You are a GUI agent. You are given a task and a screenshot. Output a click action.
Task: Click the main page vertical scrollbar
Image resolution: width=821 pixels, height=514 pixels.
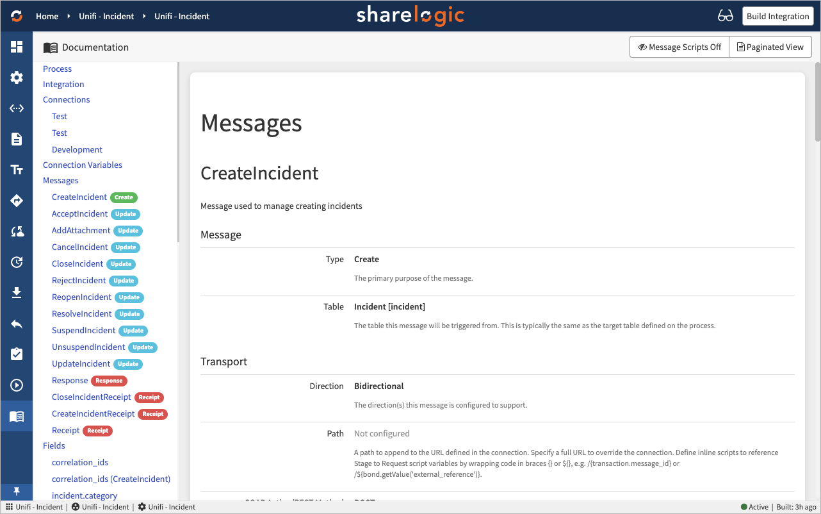point(817,101)
